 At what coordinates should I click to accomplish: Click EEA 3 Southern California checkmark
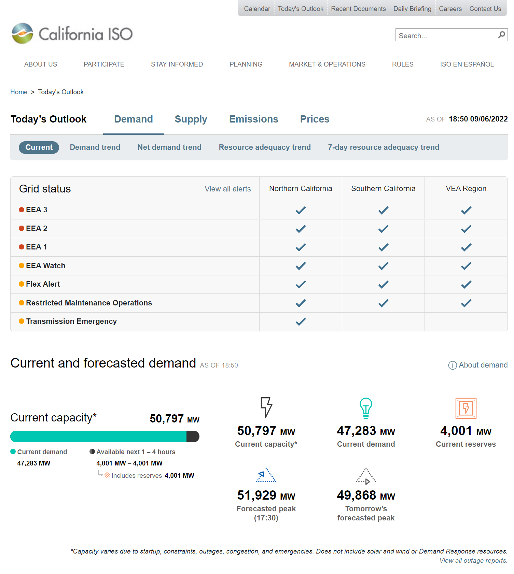[x=383, y=210]
